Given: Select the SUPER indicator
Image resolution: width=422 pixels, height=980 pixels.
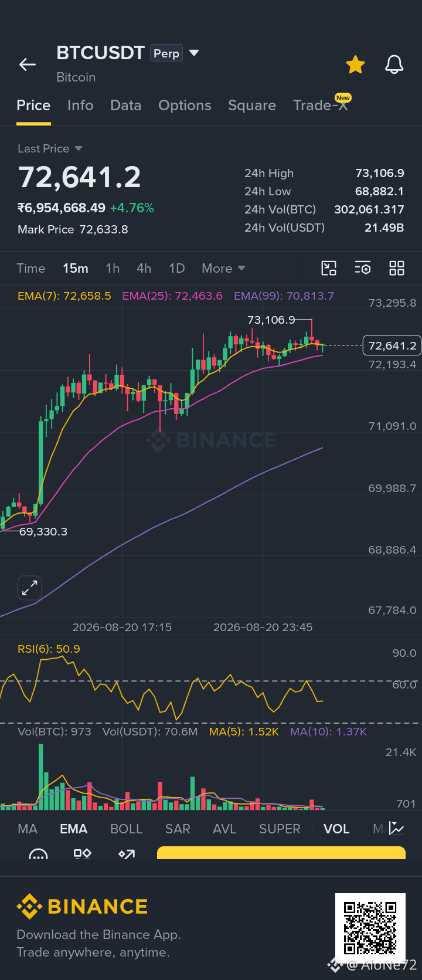Looking at the screenshot, I should pos(280,829).
